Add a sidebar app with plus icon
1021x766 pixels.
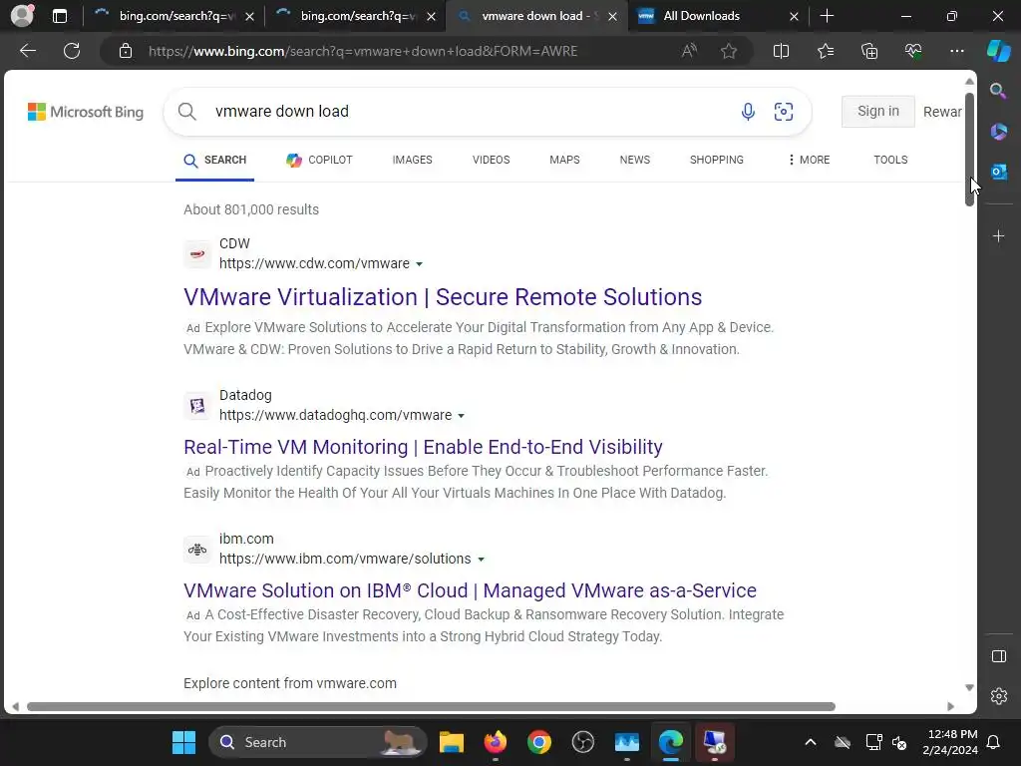pyautogui.click(x=998, y=235)
